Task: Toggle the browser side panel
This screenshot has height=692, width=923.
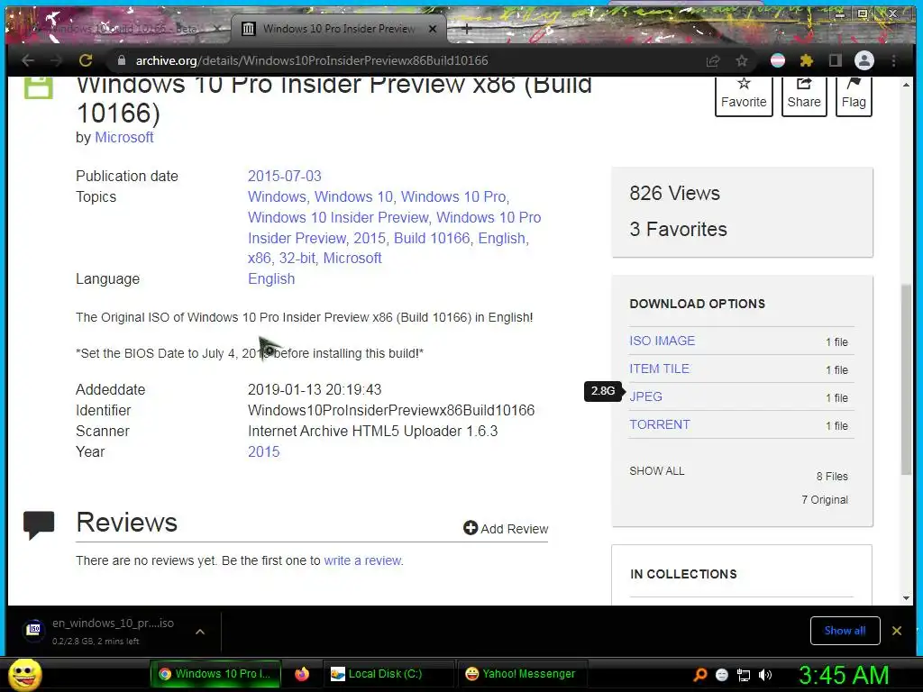Action: (x=836, y=60)
